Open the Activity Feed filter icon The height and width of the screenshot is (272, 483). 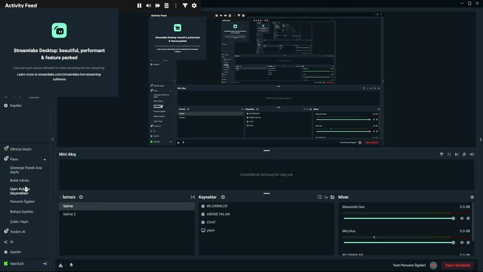click(185, 6)
